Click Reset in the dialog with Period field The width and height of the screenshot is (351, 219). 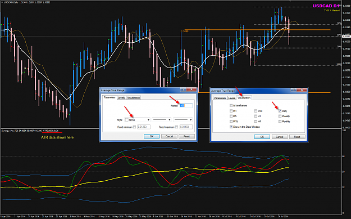click(x=186, y=136)
